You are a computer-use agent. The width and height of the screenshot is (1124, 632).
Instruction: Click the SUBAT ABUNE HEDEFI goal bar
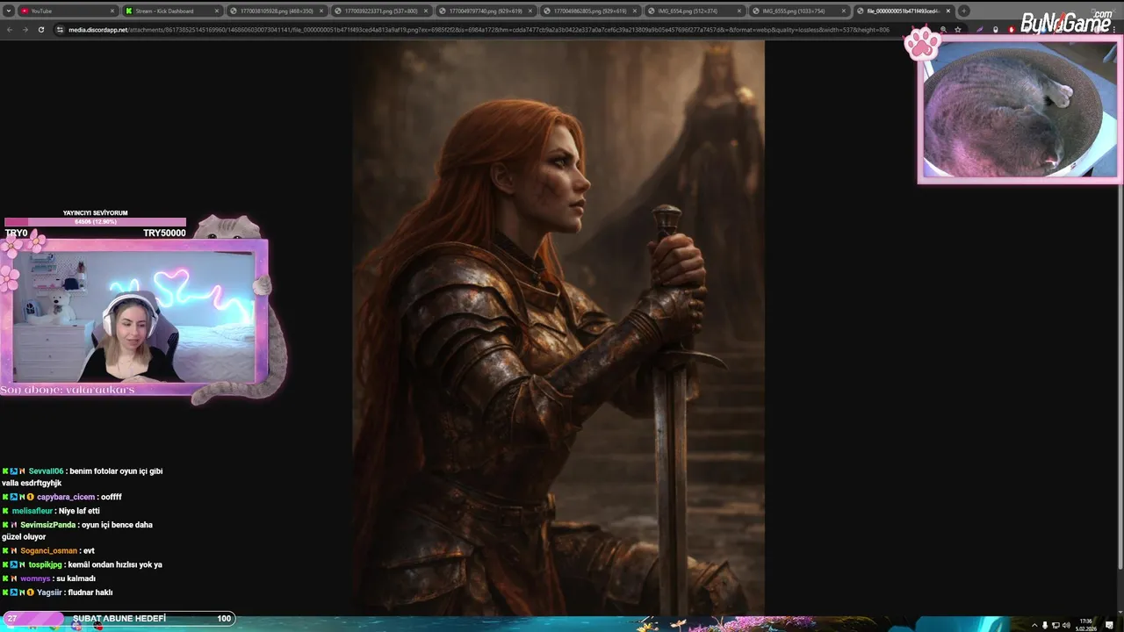tap(119, 618)
